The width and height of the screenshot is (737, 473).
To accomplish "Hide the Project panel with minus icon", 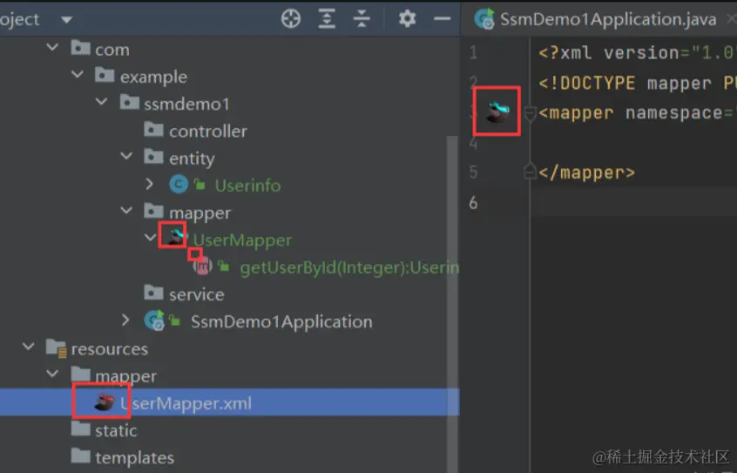I will click(x=442, y=19).
